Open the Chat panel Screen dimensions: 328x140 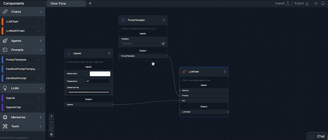pos(317,136)
